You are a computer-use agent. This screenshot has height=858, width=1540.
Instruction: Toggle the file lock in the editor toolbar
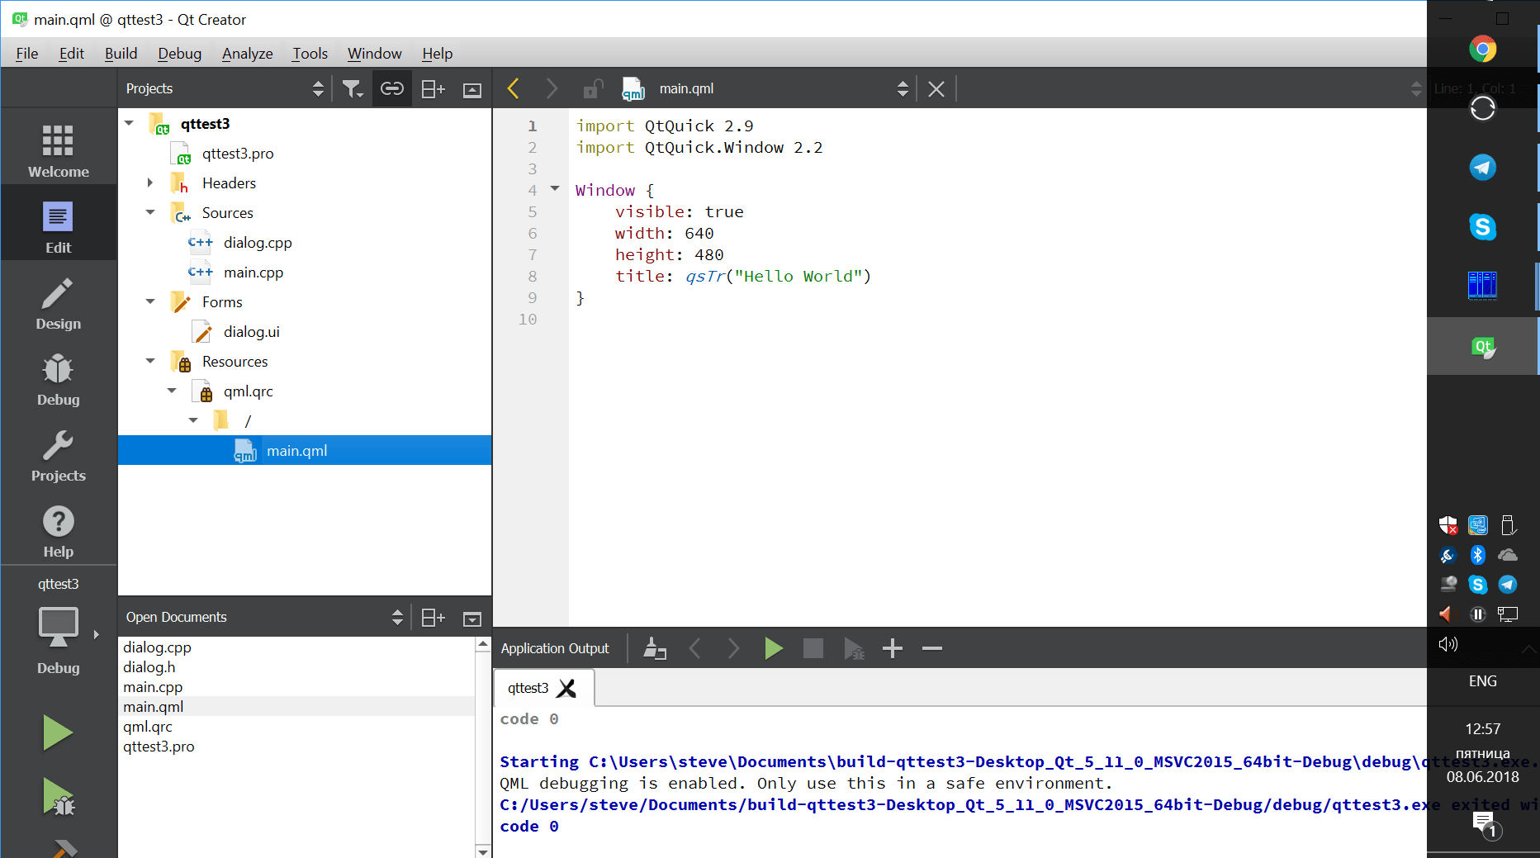click(592, 88)
